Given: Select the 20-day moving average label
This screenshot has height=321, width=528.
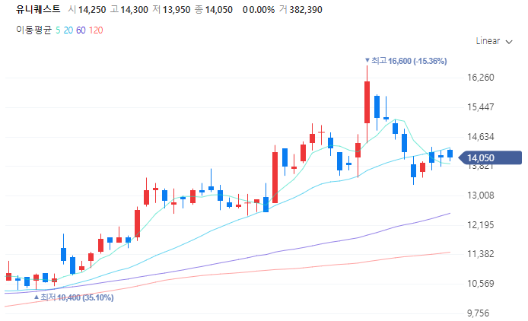Looking at the screenshot, I should coord(68,30).
